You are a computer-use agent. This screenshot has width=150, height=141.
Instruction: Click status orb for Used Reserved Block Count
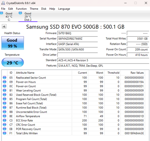tap(5, 95)
